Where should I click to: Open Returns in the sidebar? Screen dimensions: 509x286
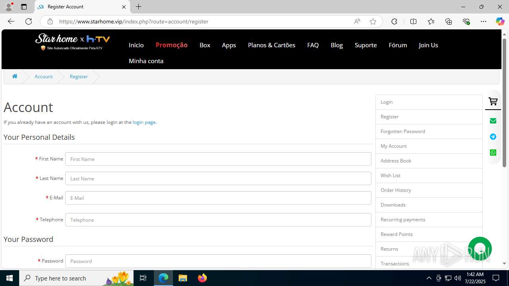(429, 249)
